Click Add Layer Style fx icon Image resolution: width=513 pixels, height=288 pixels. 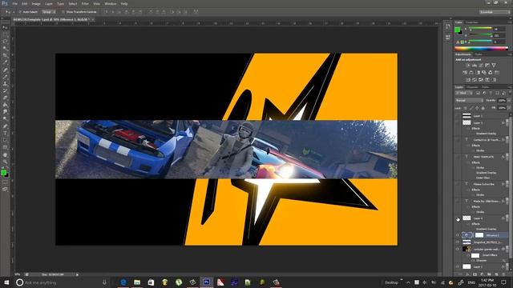467,274
